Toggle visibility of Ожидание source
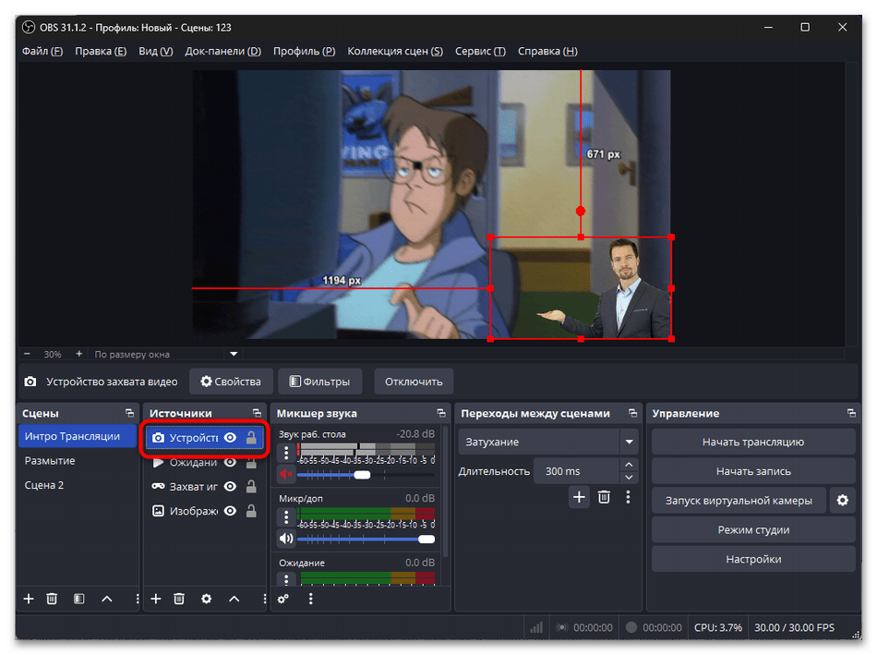877x655 pixels. pyautogui.click(x=231, y=463)
